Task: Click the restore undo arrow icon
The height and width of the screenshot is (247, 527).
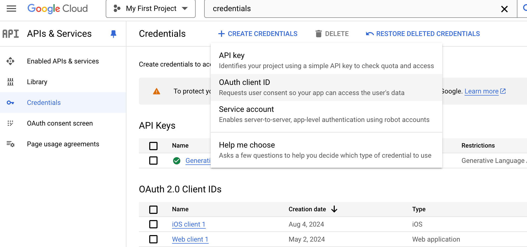Action: click(x=370, y=34)
